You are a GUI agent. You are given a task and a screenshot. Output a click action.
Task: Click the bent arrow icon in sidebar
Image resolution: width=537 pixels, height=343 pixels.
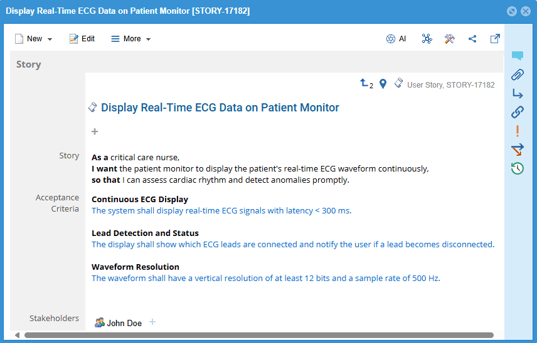517,94
